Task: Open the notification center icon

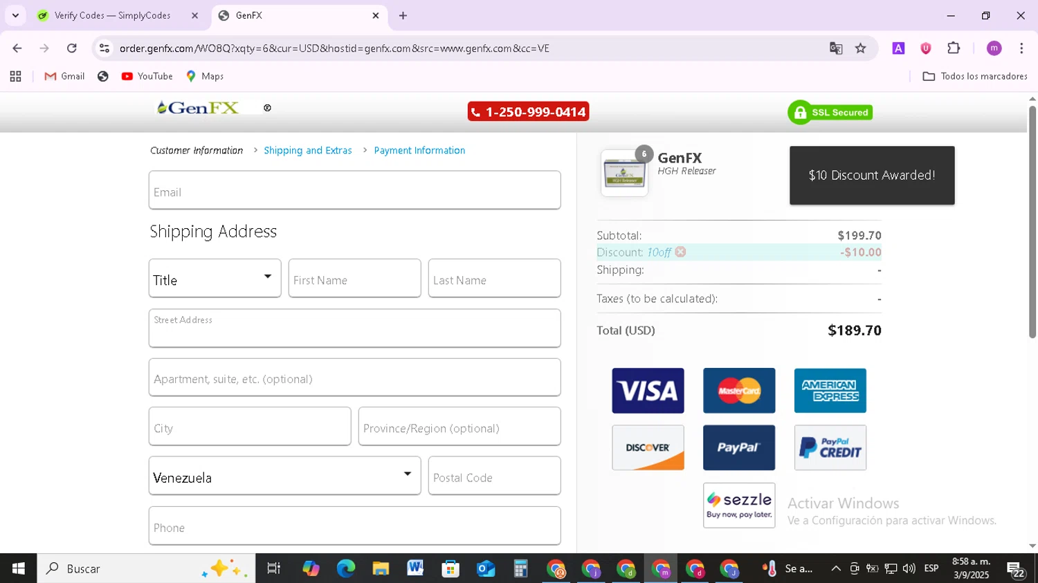Action: (x=1016, y=570)
